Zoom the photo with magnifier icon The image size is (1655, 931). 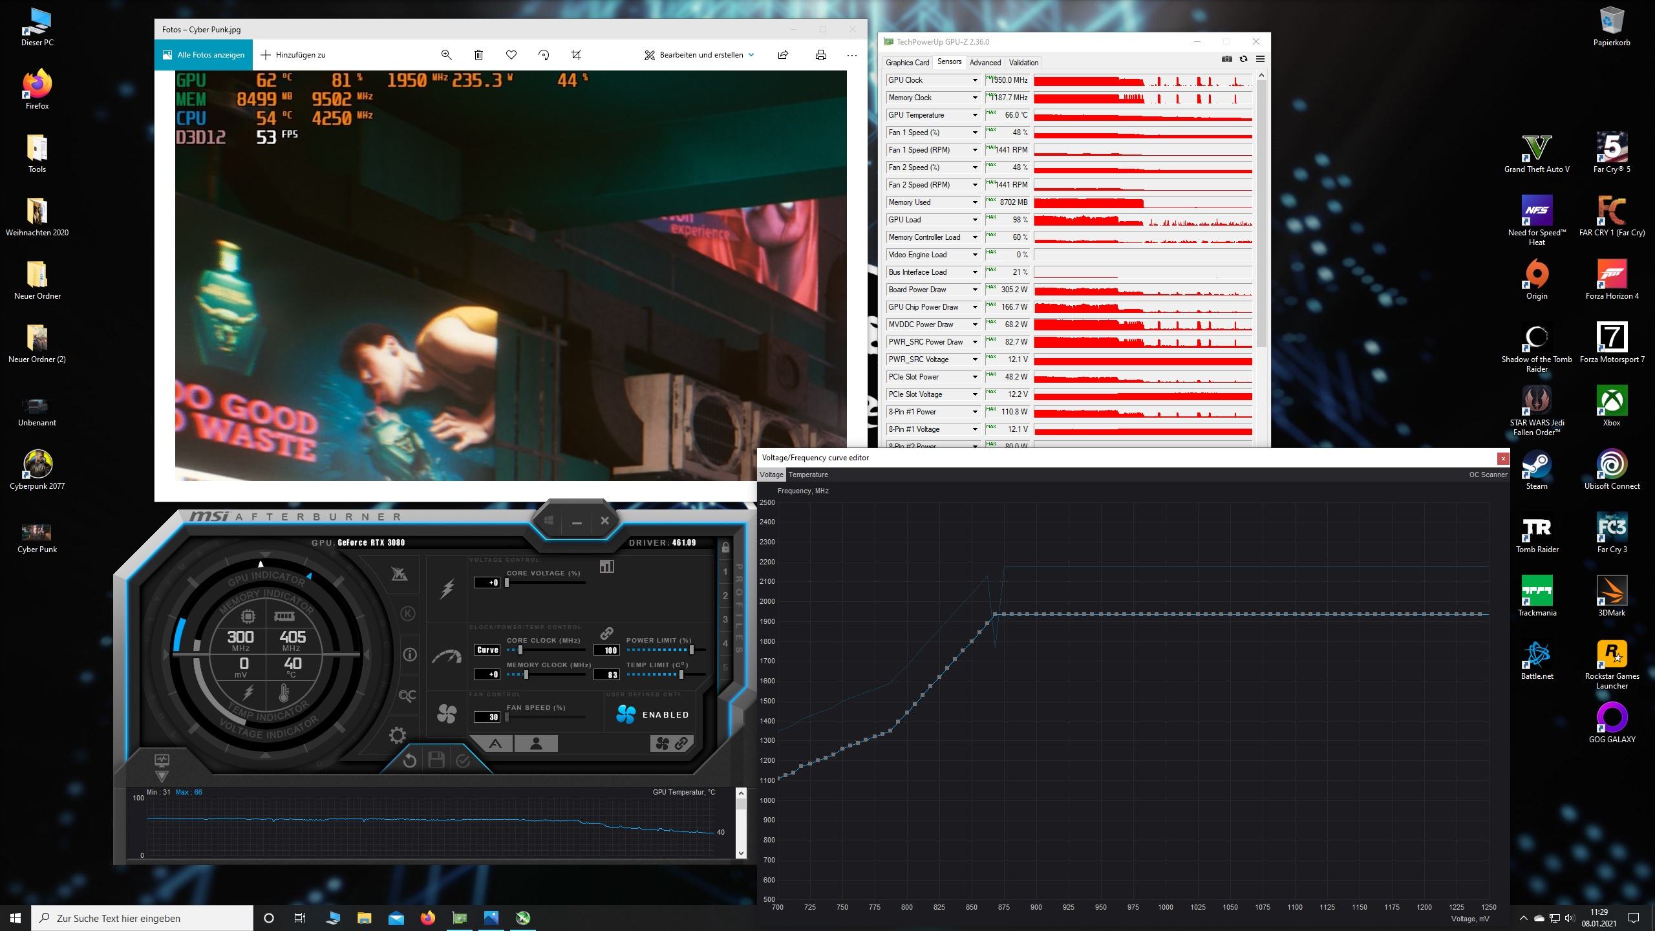tap(446, 55)
